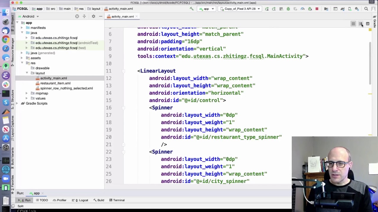
Task: Collapse the java folder
Action: tap(22, 33)
